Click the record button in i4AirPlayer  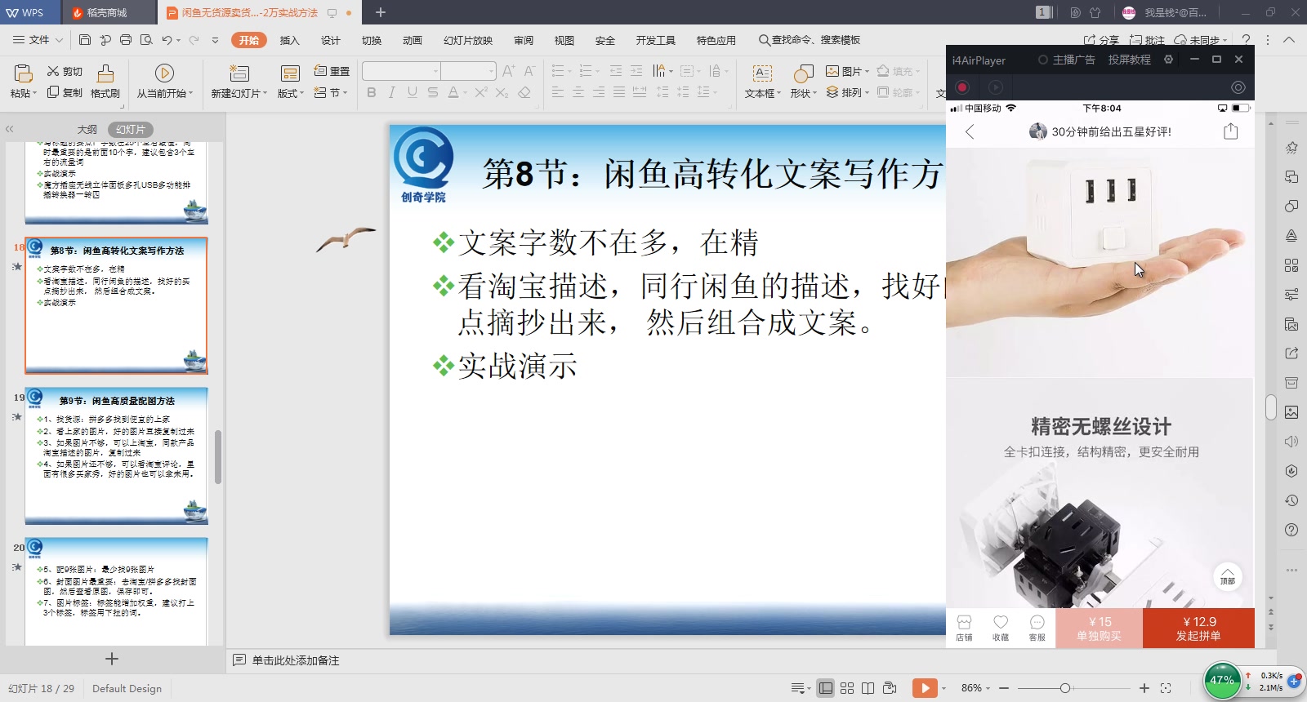click(x=962, y=87)
